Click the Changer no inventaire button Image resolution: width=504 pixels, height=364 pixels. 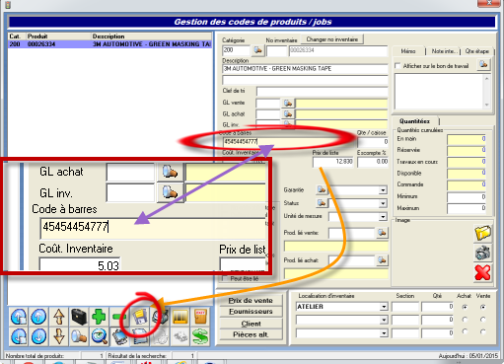[x=332, y=39]
